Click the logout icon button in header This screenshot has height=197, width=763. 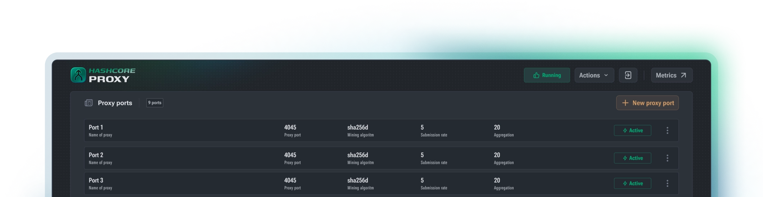click(628, 75)
